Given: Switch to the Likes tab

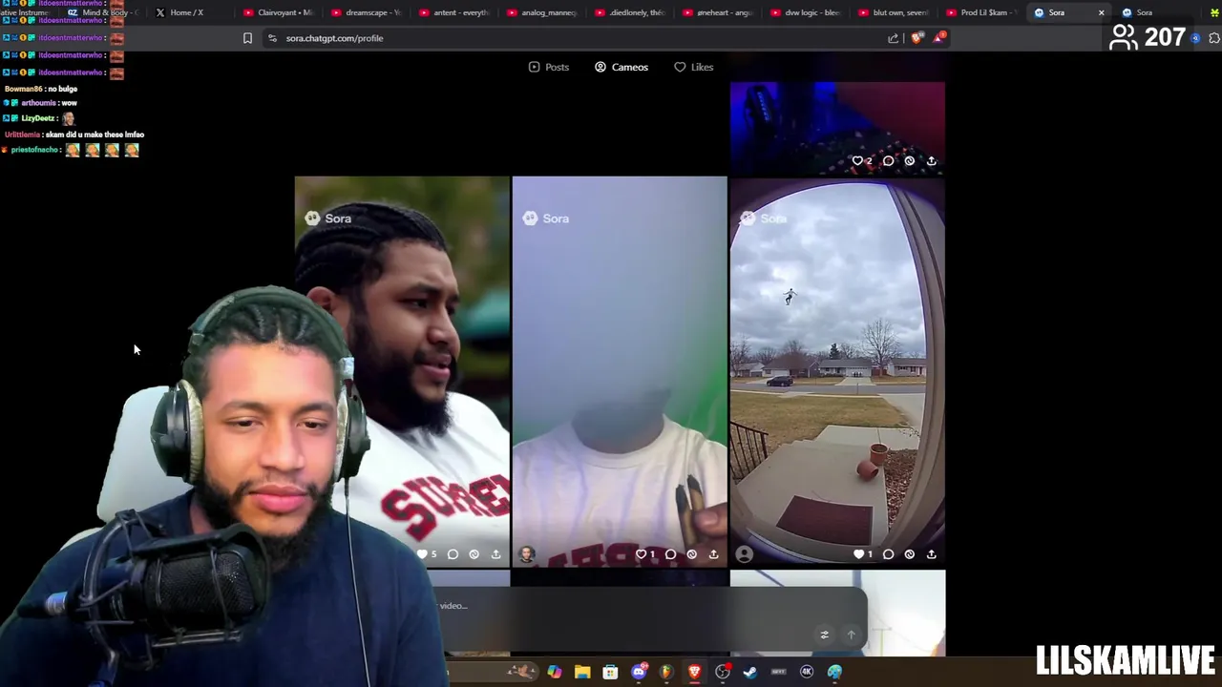Looking at the screenshot, I should 694,67.
